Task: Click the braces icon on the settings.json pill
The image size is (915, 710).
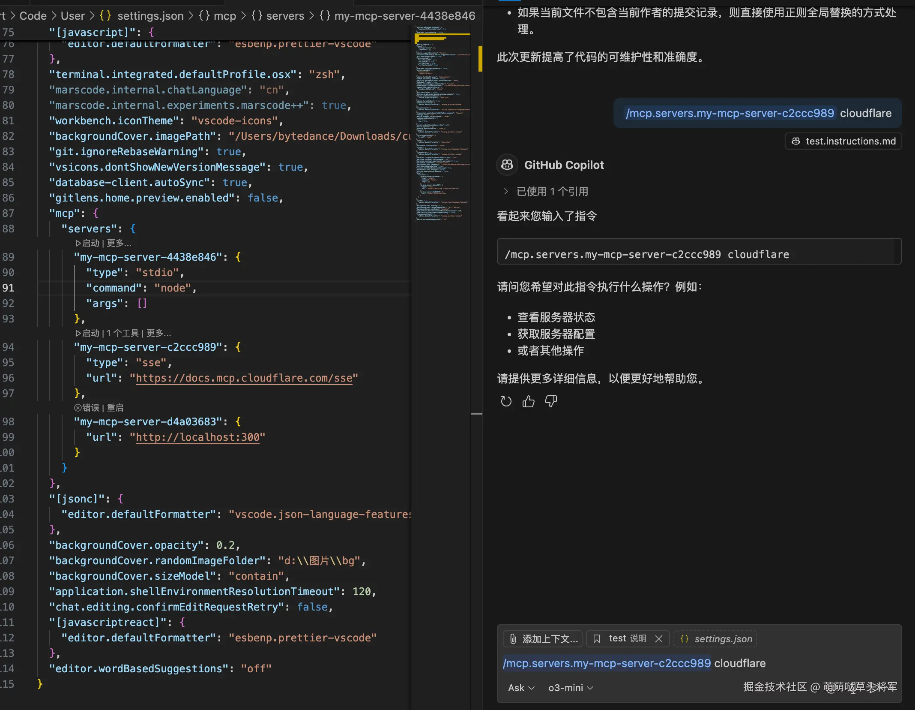Action: coord(685,639)
